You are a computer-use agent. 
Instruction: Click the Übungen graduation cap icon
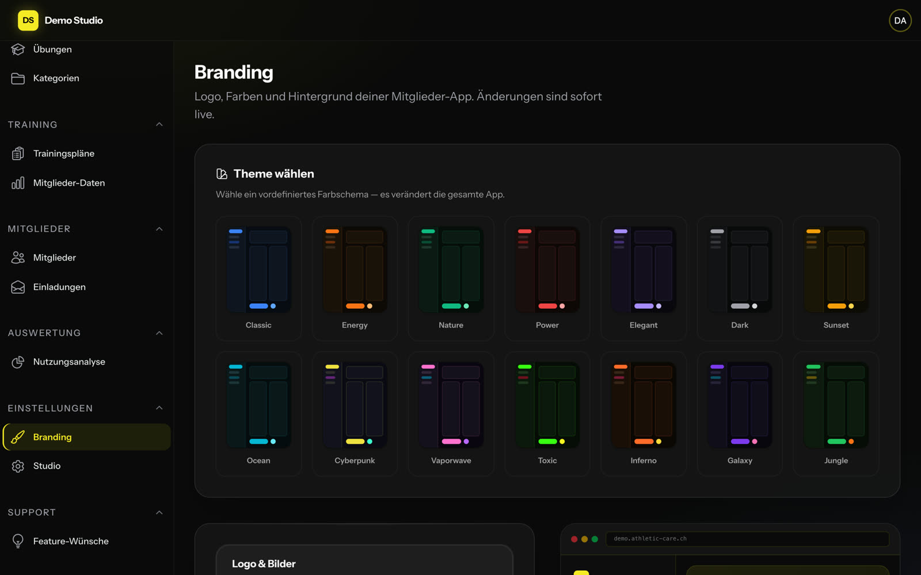[x=18, y=49]
